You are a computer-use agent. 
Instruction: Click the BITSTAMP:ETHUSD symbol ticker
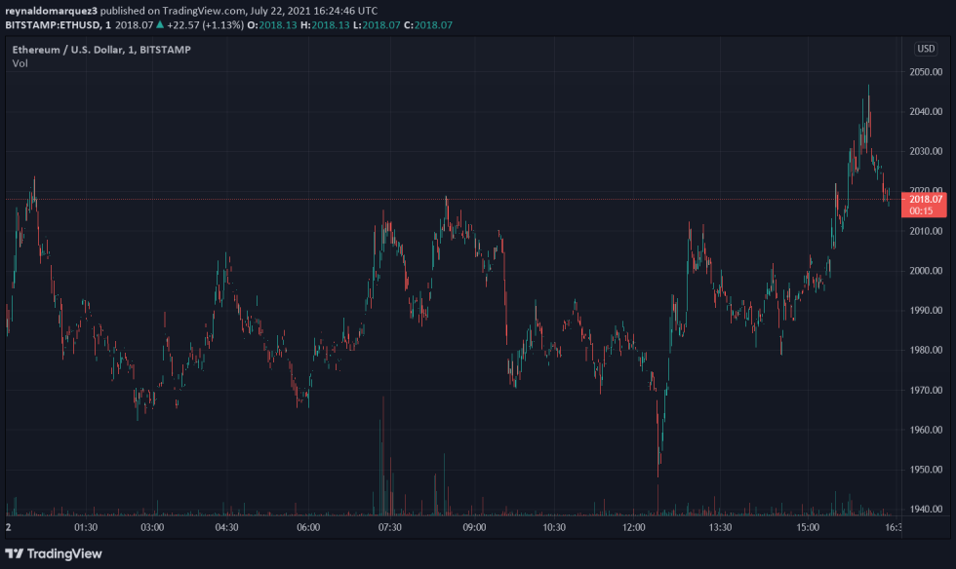53,25
